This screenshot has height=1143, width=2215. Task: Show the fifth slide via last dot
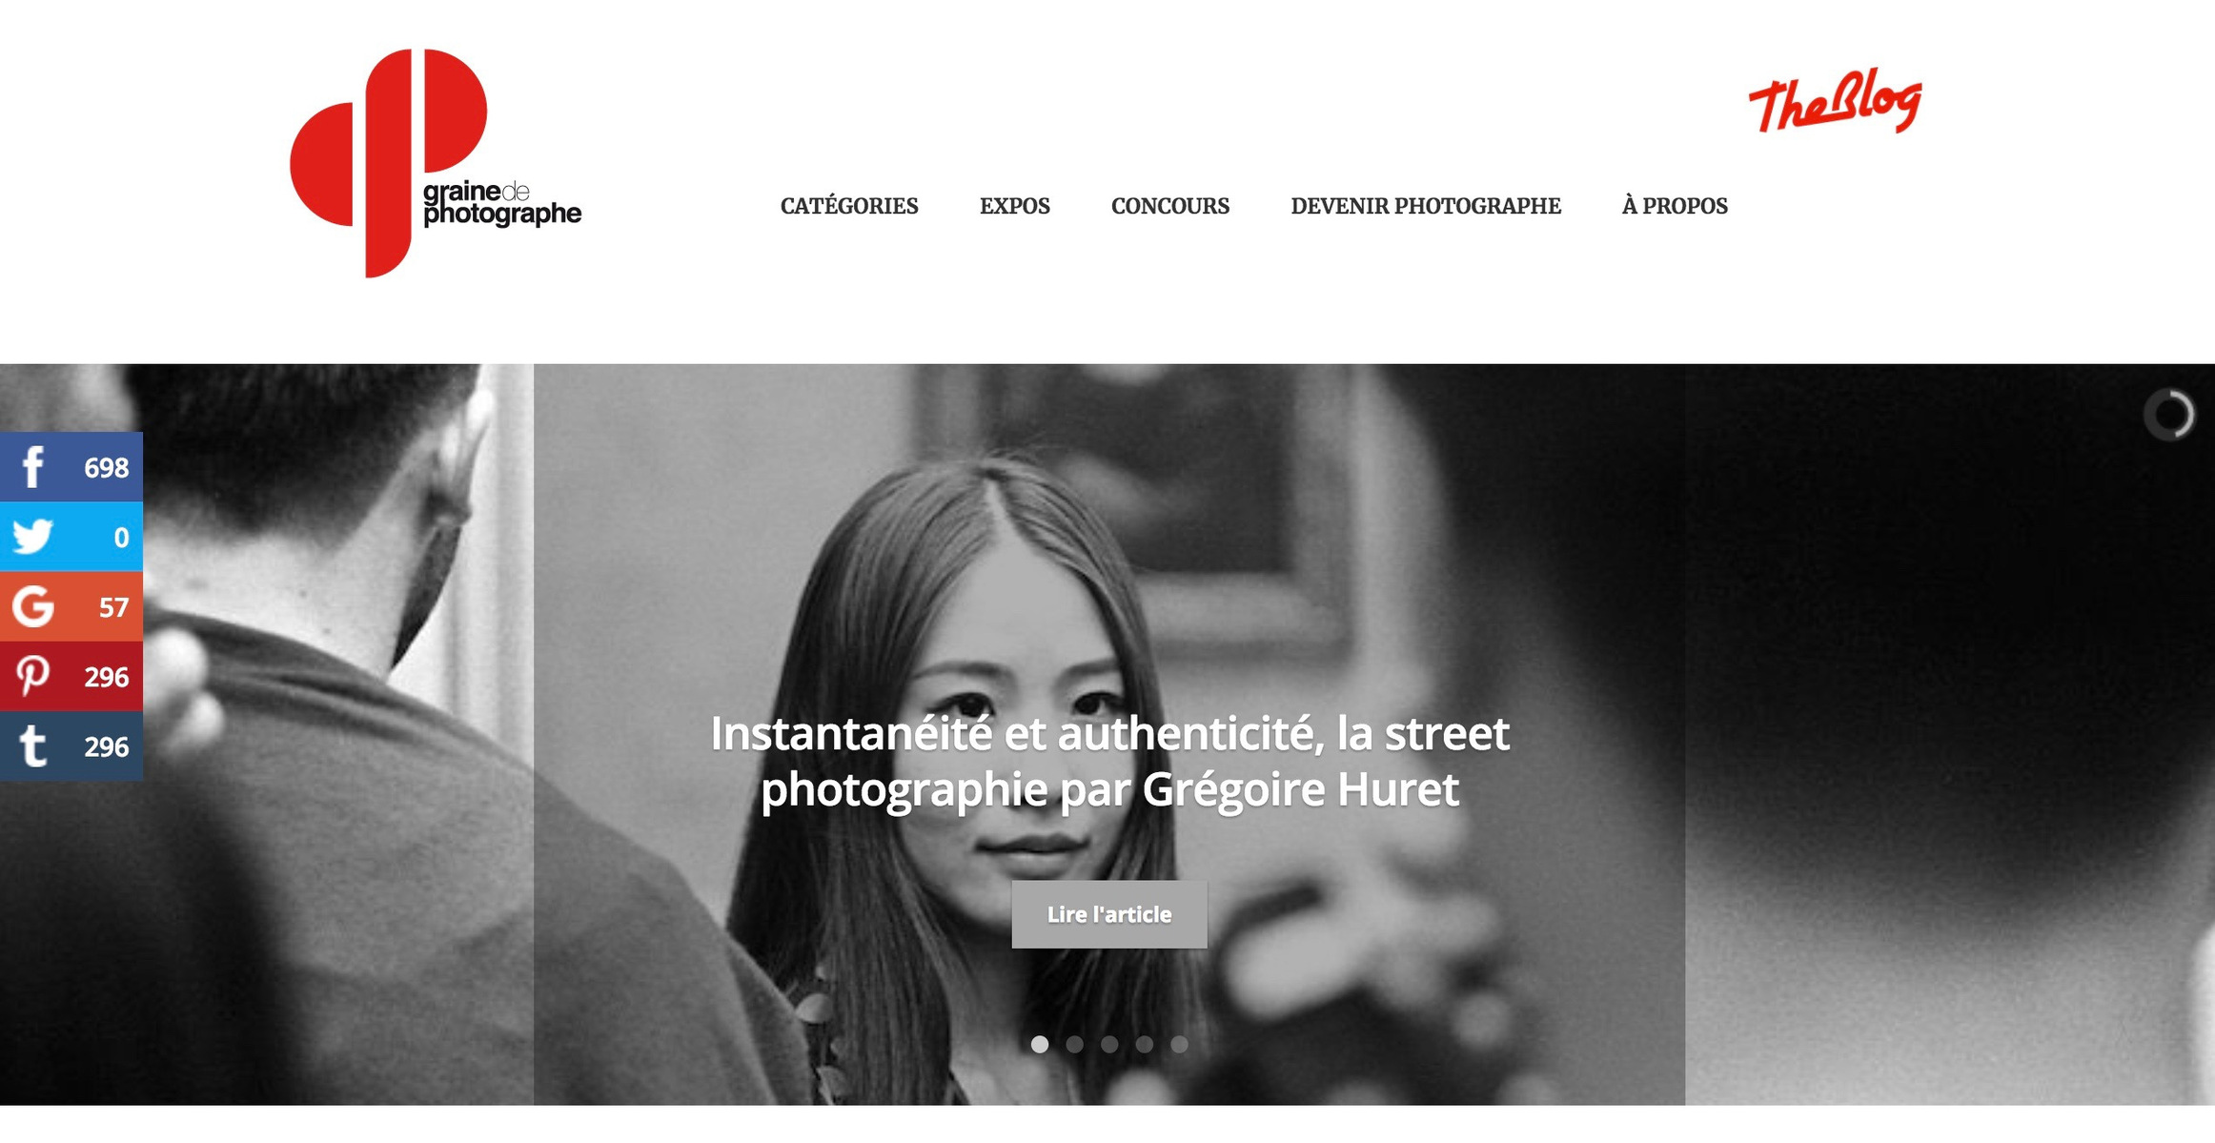pyautogui.click(x=1179, y=1044)
